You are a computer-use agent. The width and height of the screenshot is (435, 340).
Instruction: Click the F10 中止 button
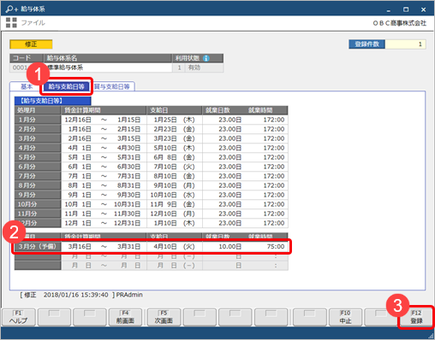coord(345,317)
